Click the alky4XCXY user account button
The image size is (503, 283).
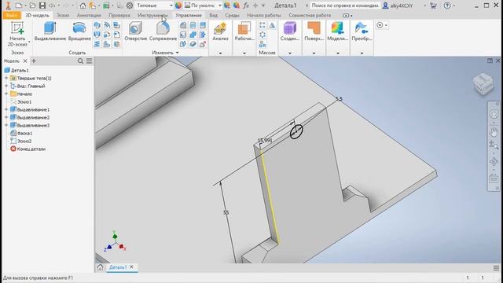click(398, 6)
